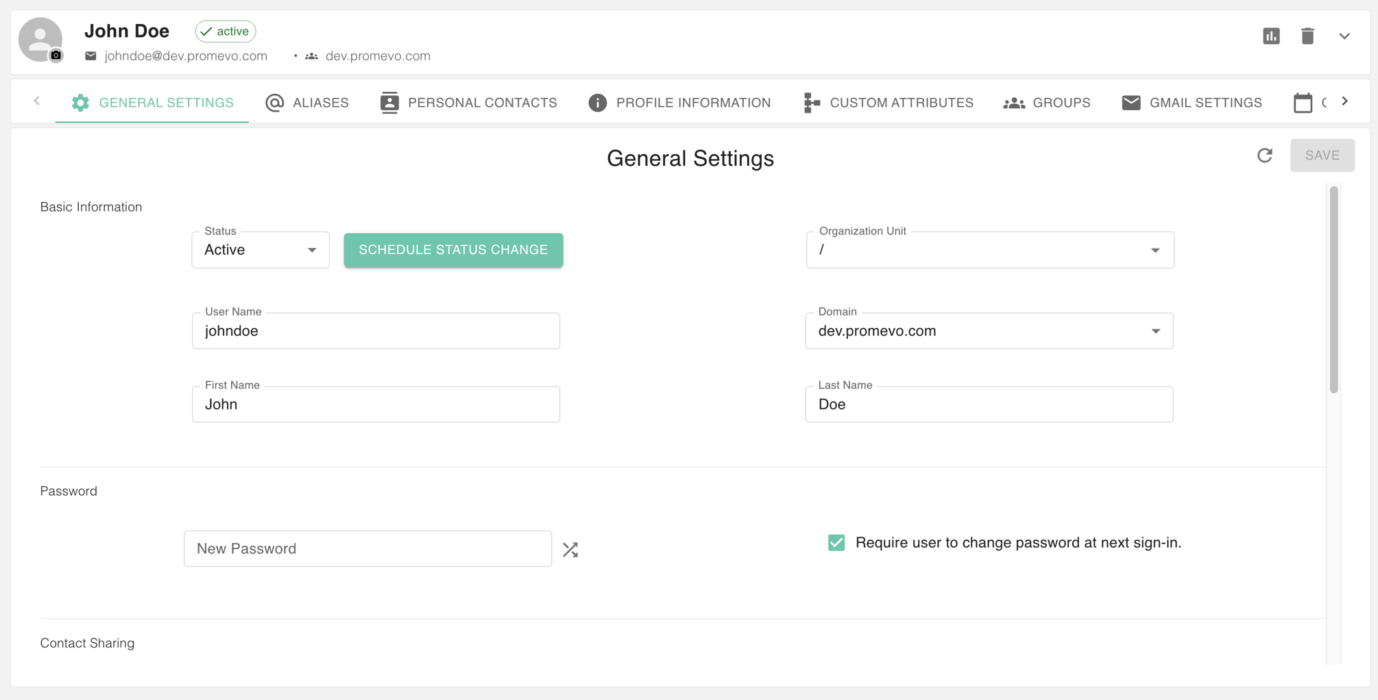Screen dimensions: 1378x700
Task: Click the partially visible calendar tab icon
Action: point(1303,103)
